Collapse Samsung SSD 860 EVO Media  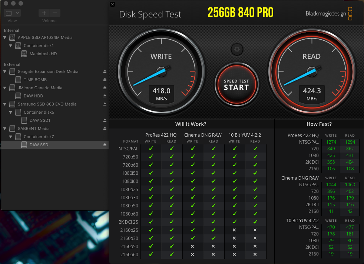[5, 104]
